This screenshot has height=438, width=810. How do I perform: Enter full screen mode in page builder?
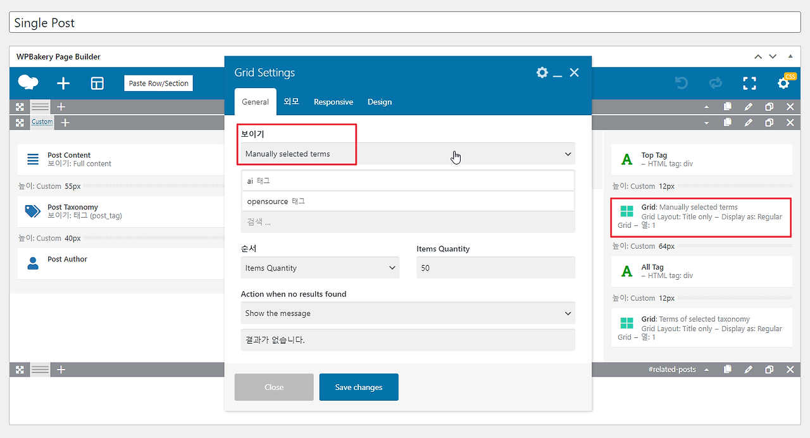[x=750, y=83]
